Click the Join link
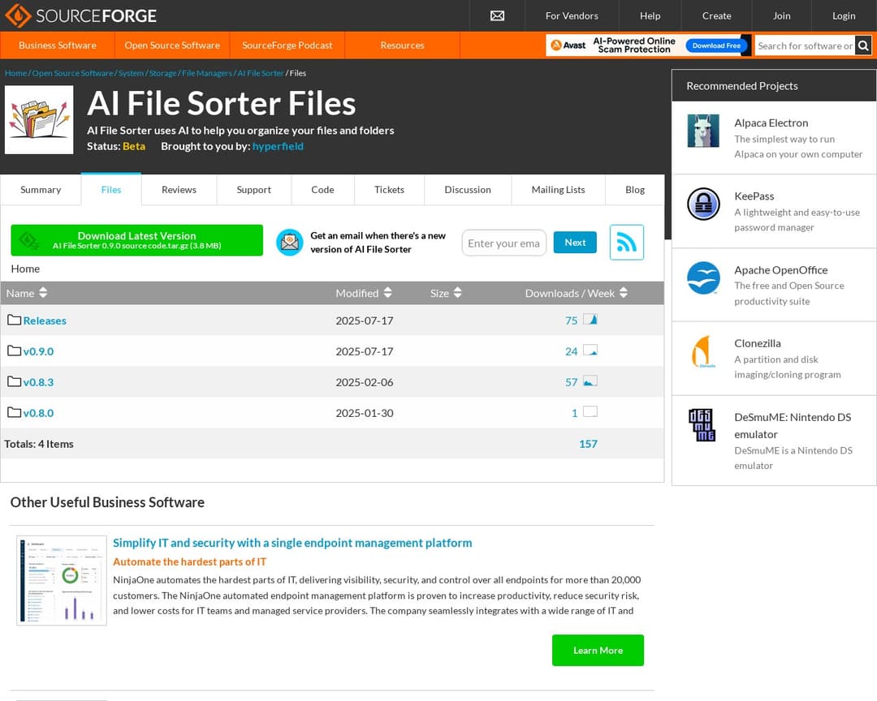Viewport: 877px width, 701px height. [x=781, y=15]
